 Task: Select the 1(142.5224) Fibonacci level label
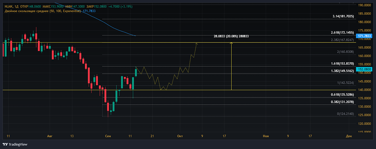coord(345,83)
